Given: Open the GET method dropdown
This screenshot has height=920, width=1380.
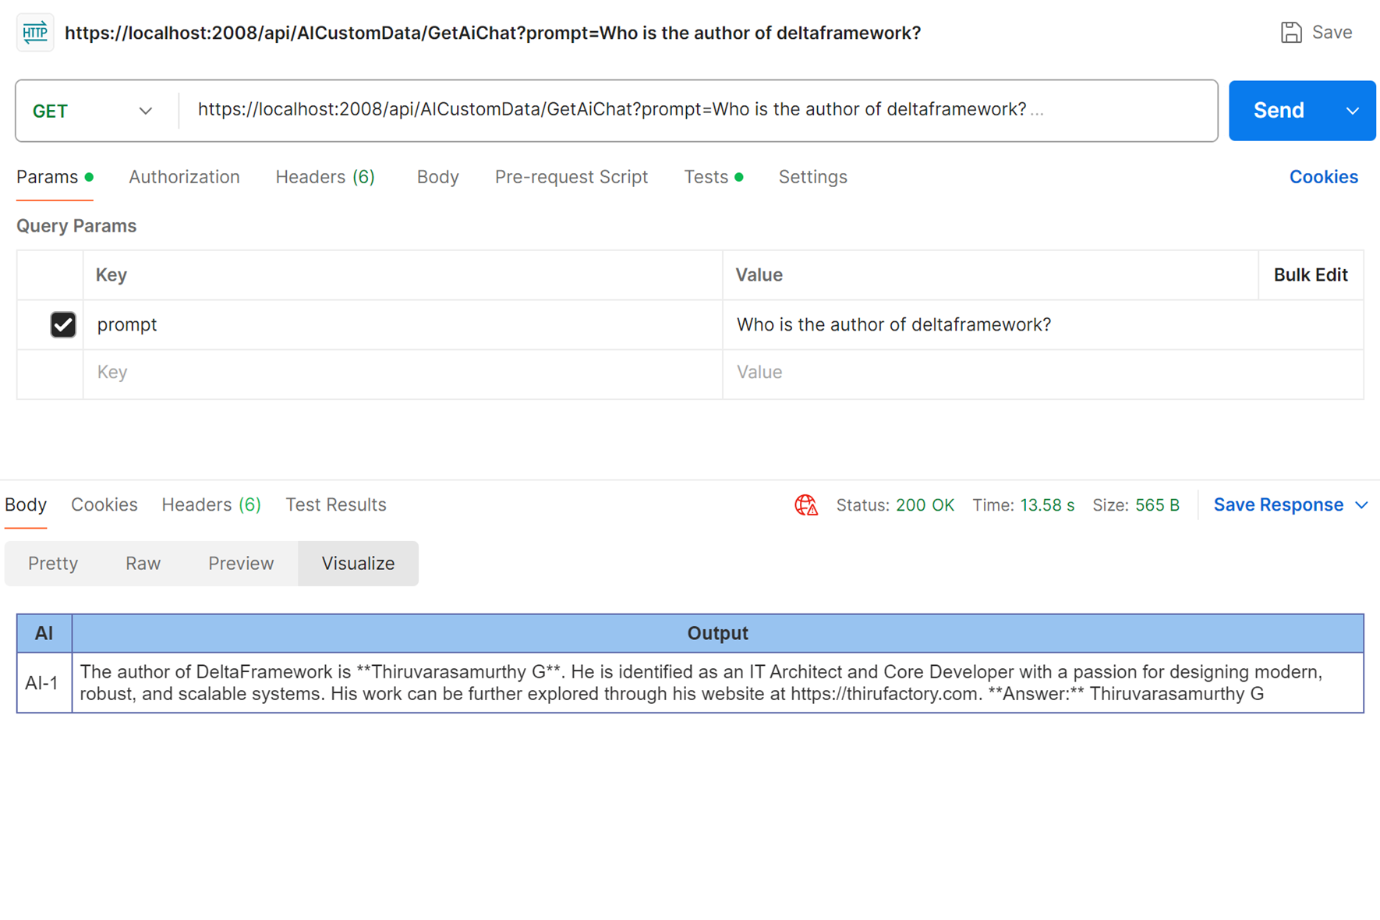Looking at the screenshot, I should [93, 111].
